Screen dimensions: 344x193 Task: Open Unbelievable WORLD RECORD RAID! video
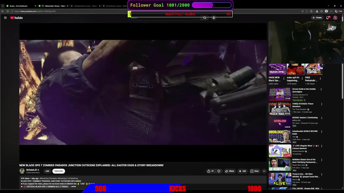click(280, 136)
